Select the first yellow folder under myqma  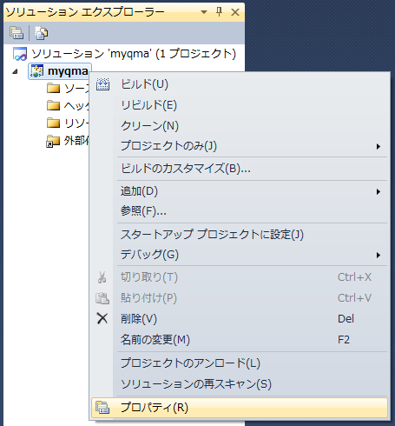53,88
